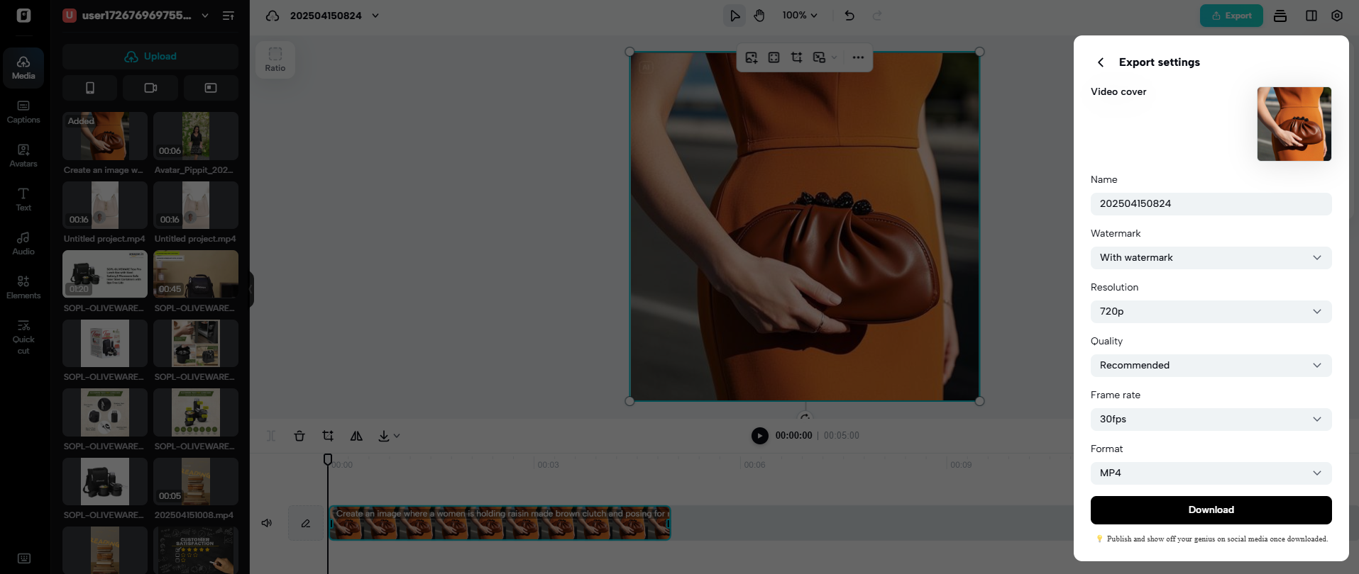
Task: Open the Watermark dropdown
Action: (1211, 258)
